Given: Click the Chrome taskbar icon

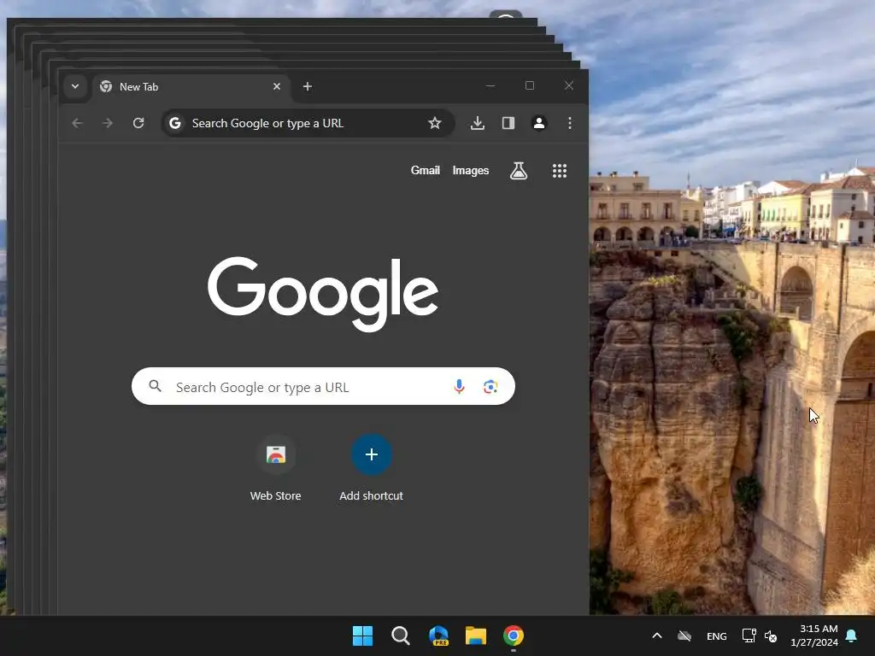Looking at the screenshot, I should pos(514,635).
